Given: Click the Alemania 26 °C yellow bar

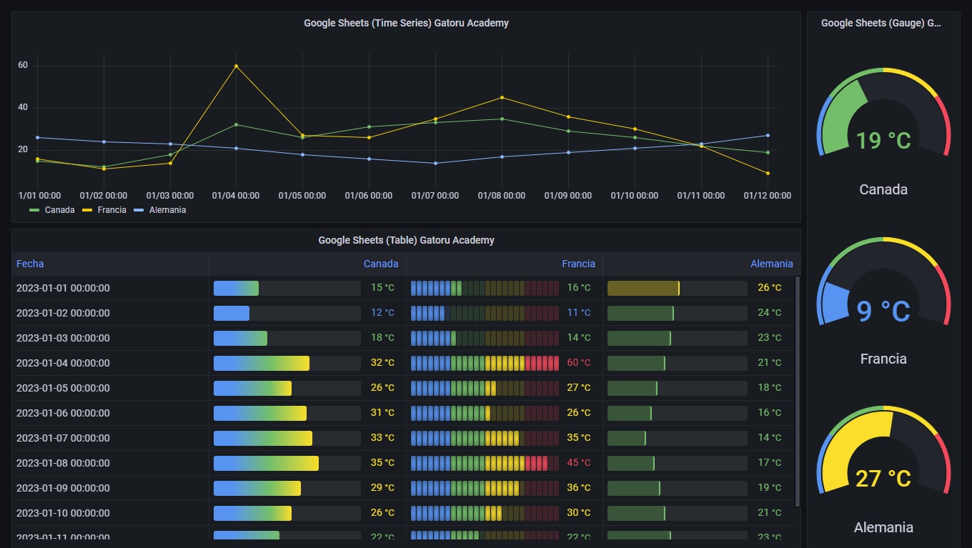Looking at the screenshot, I should (643, 288).
